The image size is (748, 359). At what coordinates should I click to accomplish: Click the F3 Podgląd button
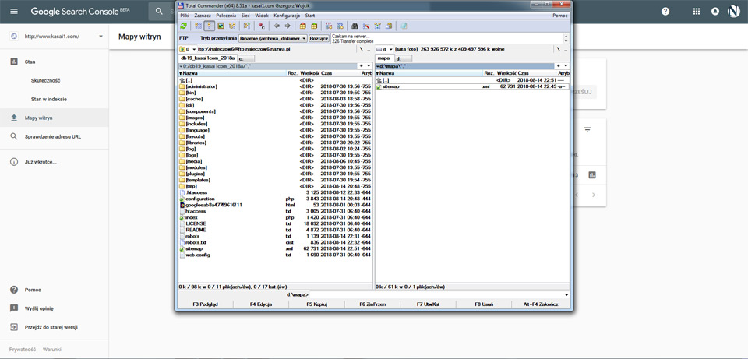[x=205, y=304]
